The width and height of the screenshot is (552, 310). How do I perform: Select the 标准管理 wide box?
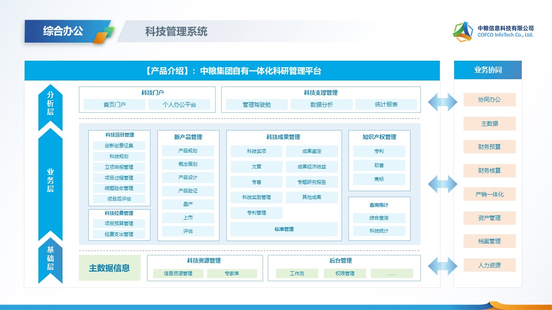tap(284, 229)
